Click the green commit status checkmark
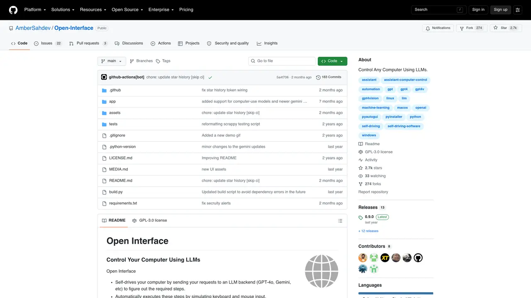531x298 pixels. (210, 77)
